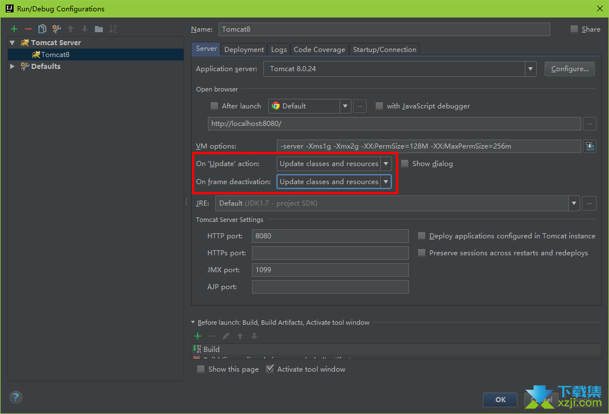The image size is (609, 414).
Task: Edit the before-launch task
Action: 226,336
